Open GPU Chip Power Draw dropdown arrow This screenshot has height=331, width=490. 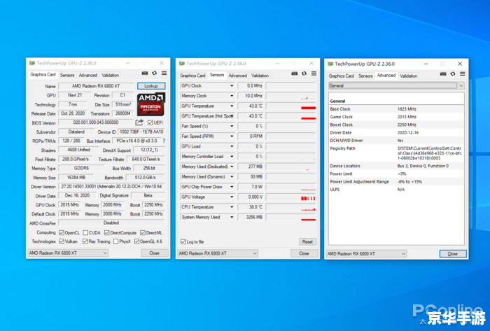pyautogui.click(x=232, y=187)
